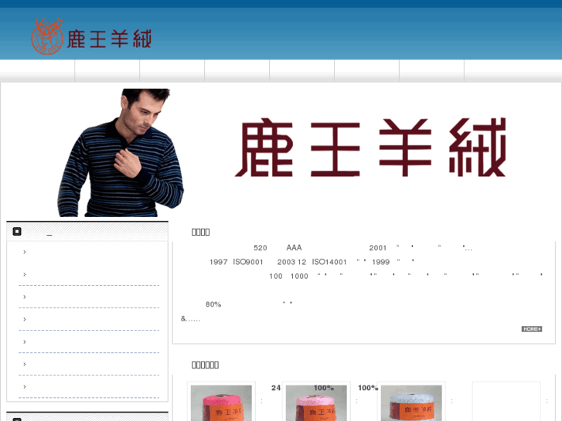
Task: Open the hot pink yarn cone thumbnail
Action: tap(221, 403)
